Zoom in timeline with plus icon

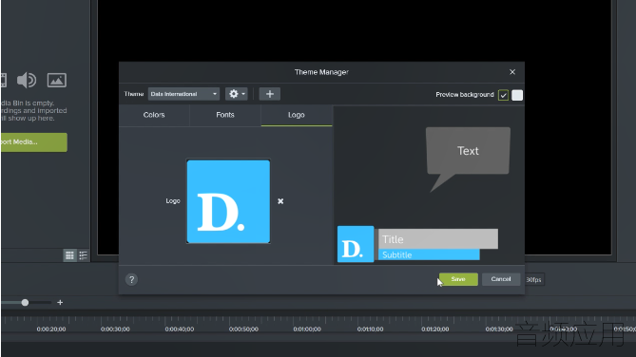point(60,302)
